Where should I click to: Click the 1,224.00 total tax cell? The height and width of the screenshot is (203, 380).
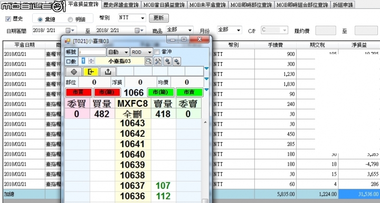coord(317,194)
